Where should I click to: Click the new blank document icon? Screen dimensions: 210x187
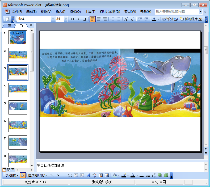8,19
